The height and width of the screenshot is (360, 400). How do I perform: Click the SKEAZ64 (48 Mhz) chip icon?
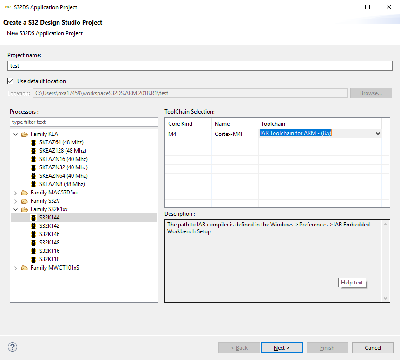(33, 142)
